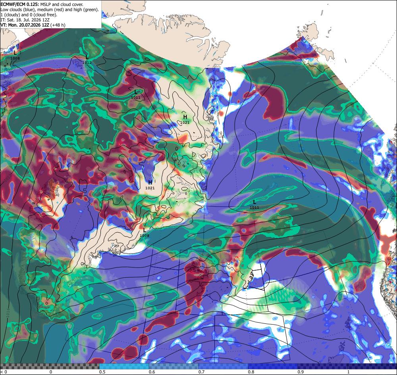Click the '1011' low value over the eastern ocean
This screenshot has width=397, height=375.
click(254, 208)
